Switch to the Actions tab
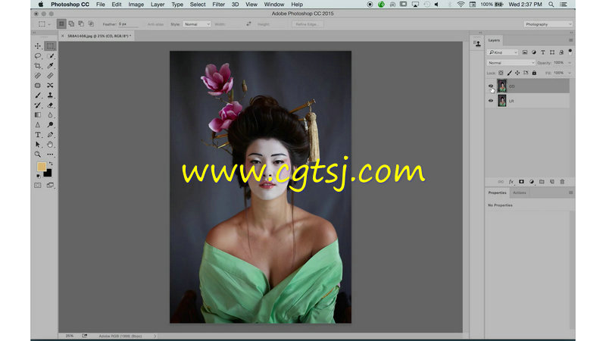Viewport: 606px width, 341px height. tap(520, 192)
